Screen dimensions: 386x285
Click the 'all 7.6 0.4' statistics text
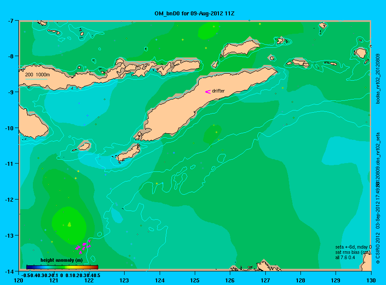click(345, 258)
